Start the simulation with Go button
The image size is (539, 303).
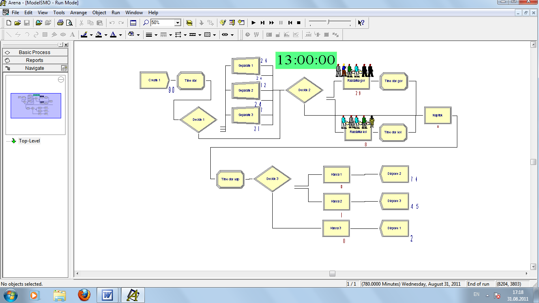pos(253,23)
